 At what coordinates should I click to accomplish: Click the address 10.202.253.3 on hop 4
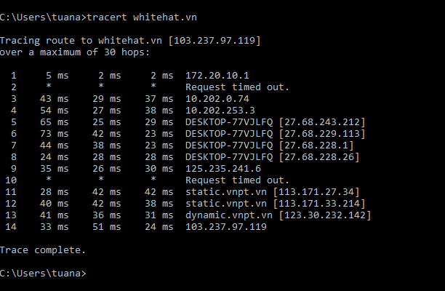coord(220,111)
